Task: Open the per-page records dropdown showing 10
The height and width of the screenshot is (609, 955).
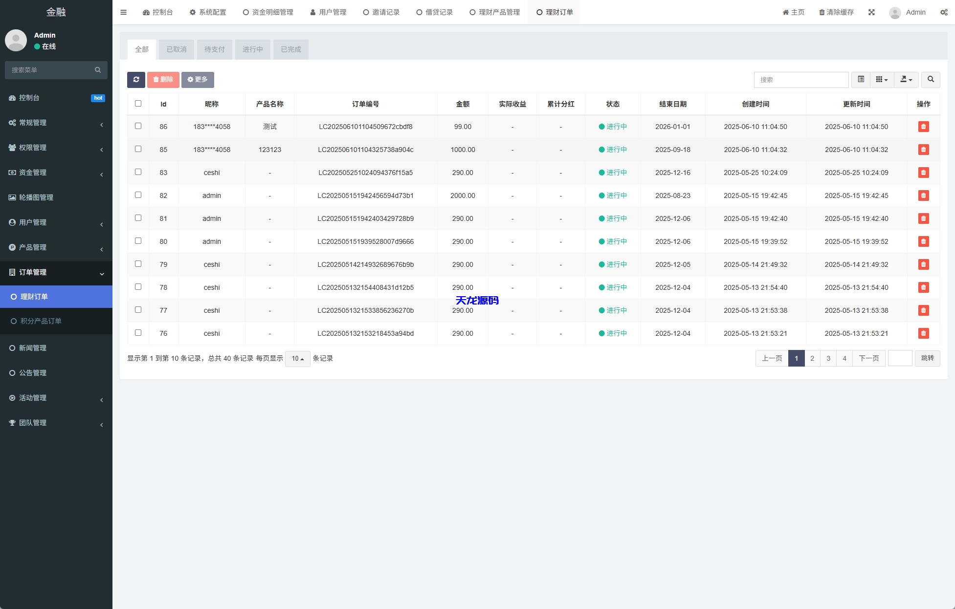Action: 297,358
